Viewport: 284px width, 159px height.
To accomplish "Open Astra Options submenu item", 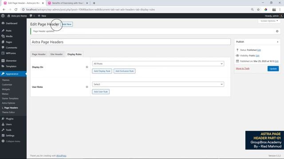I will click(8, 103).
